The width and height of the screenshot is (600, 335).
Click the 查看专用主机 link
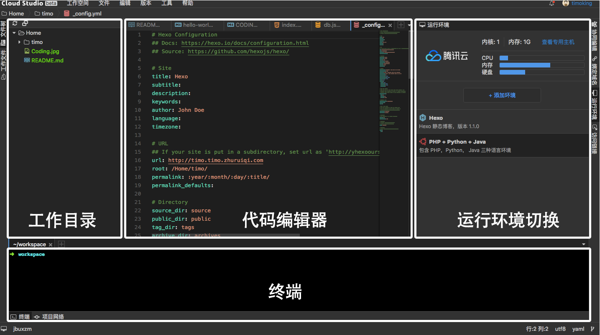[558, 42]
